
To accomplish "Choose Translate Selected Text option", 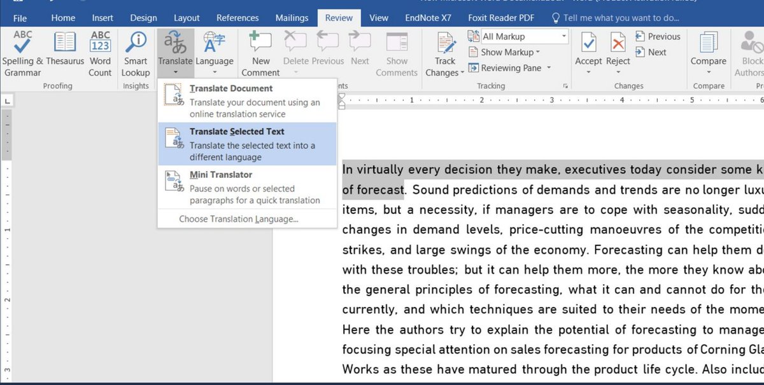I will click(248, 144).
